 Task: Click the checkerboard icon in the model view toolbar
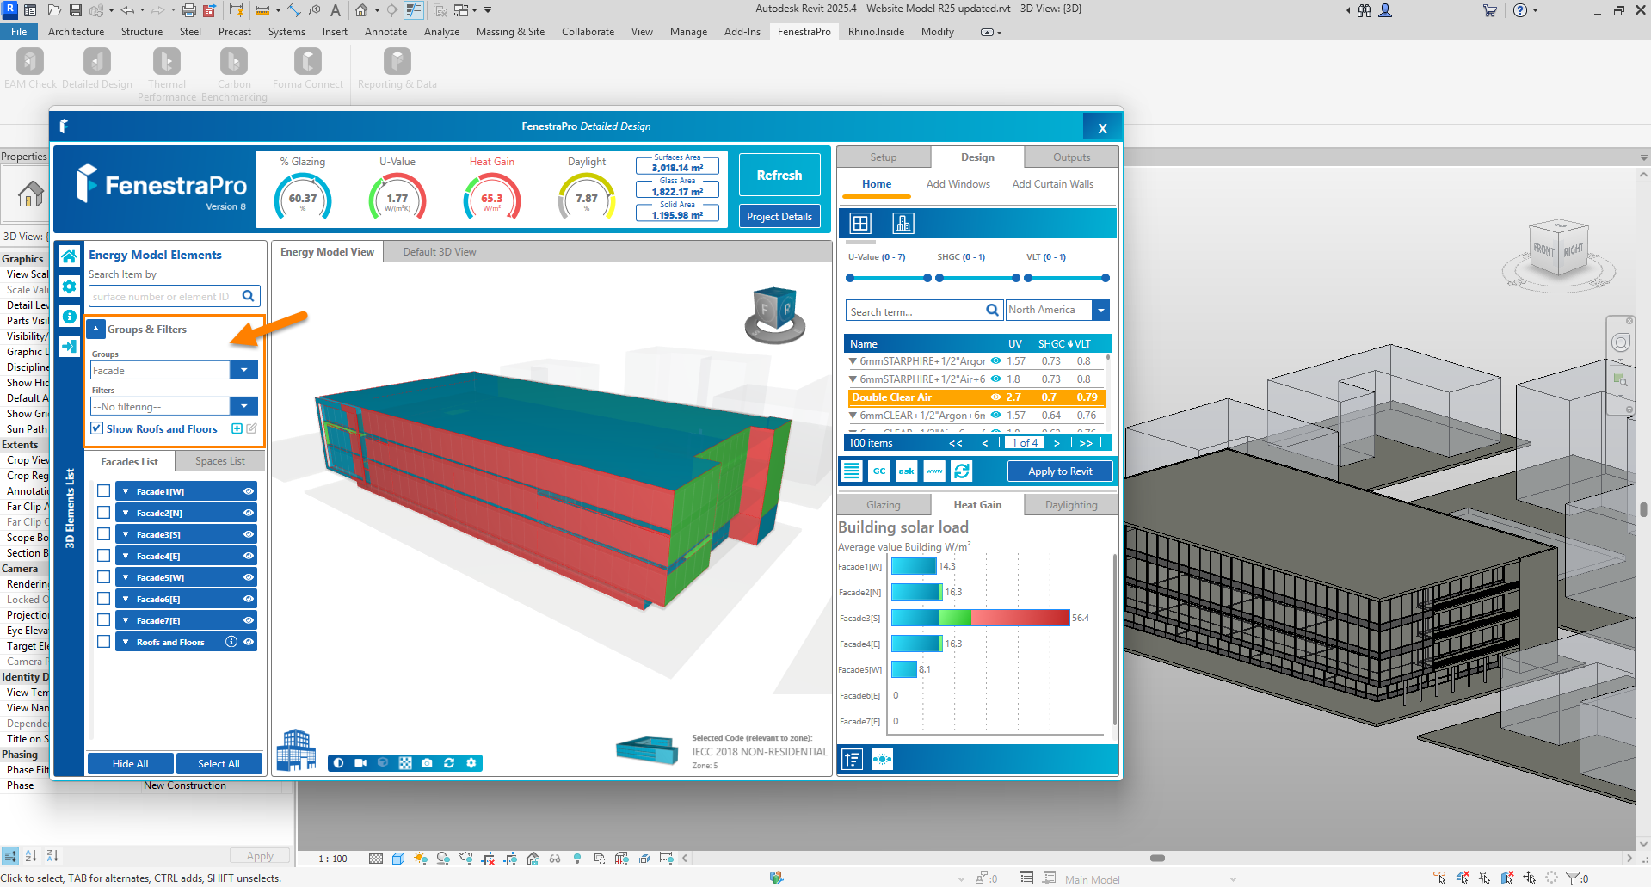(405, 763)
